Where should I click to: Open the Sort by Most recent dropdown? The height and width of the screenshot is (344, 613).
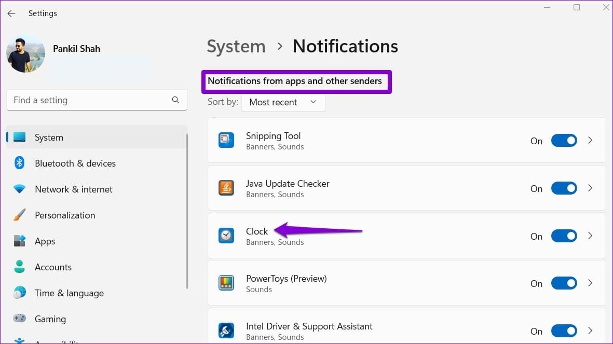283,102
